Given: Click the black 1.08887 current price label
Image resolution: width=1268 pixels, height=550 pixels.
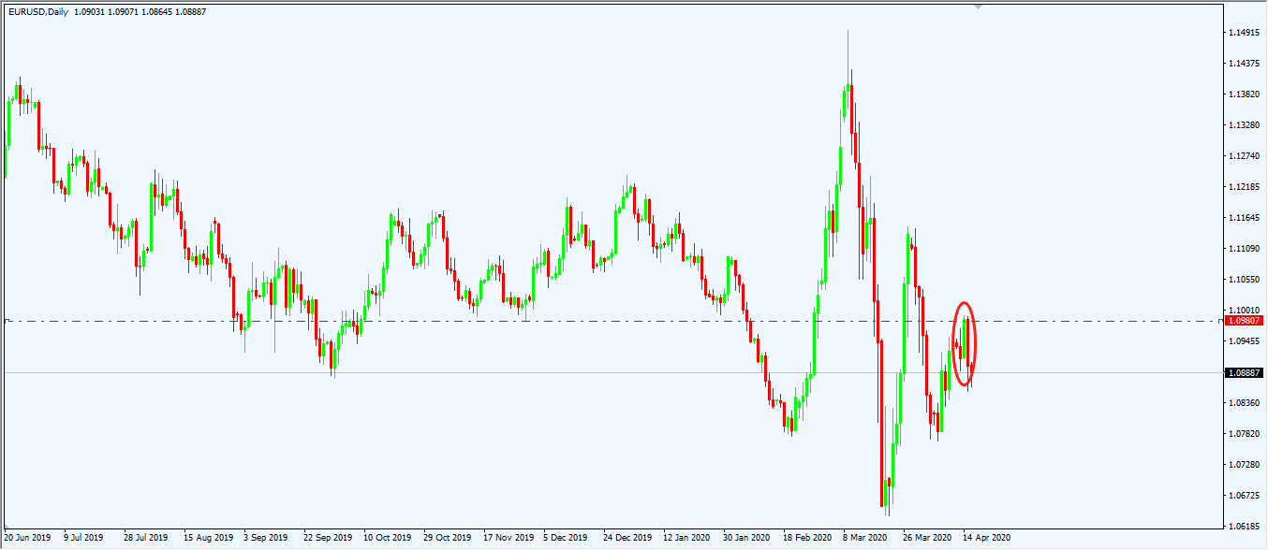Looking at the screenshot, I should coord(1244,372).
